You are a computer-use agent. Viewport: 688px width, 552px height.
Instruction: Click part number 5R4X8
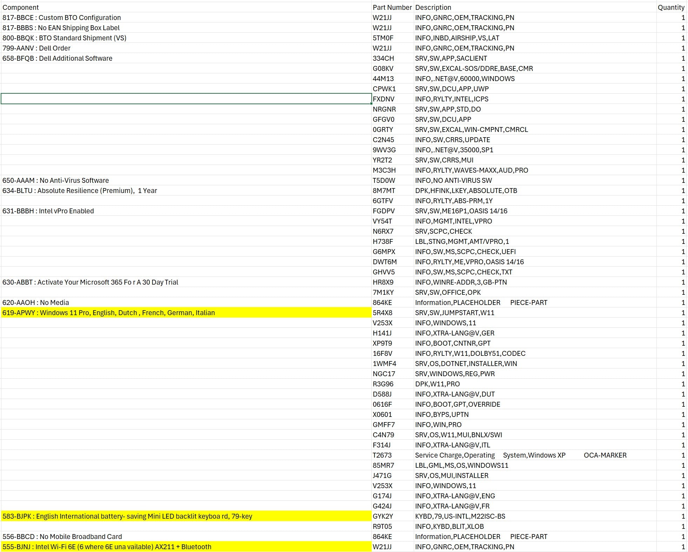coord(392,313)
